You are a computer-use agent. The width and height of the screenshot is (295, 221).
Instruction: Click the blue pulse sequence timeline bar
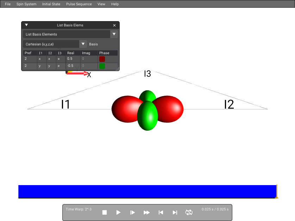pyautogui.click(x=147, y=191)
